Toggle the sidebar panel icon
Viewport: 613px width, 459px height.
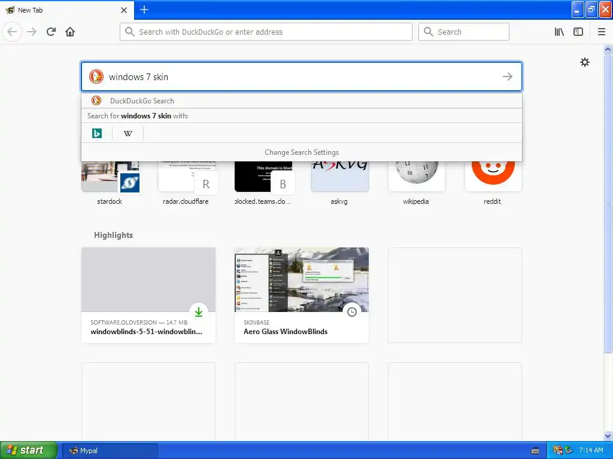578,32
